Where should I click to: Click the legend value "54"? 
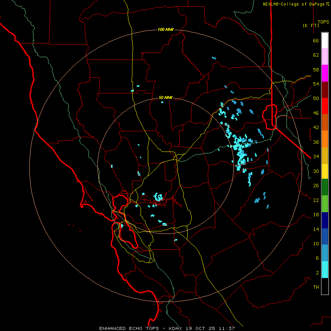click(x=316, y=84)
